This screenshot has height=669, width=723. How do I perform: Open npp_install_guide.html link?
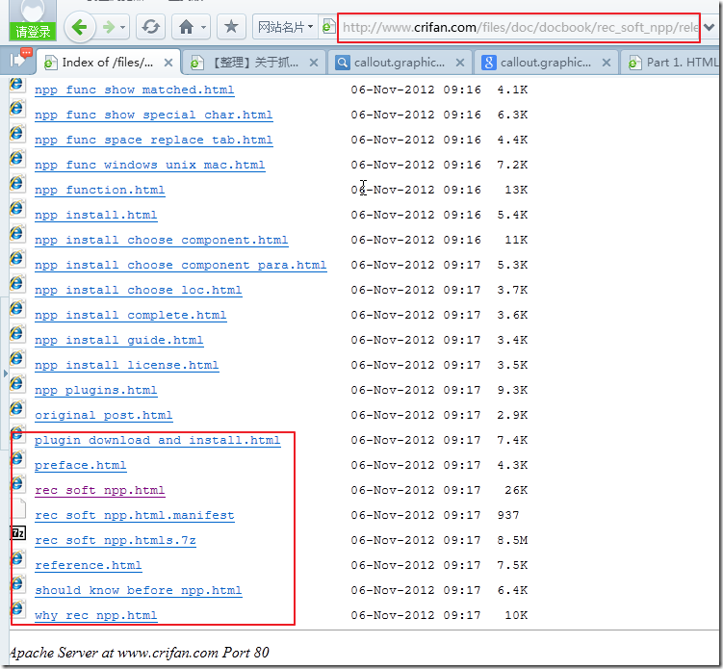119,340
